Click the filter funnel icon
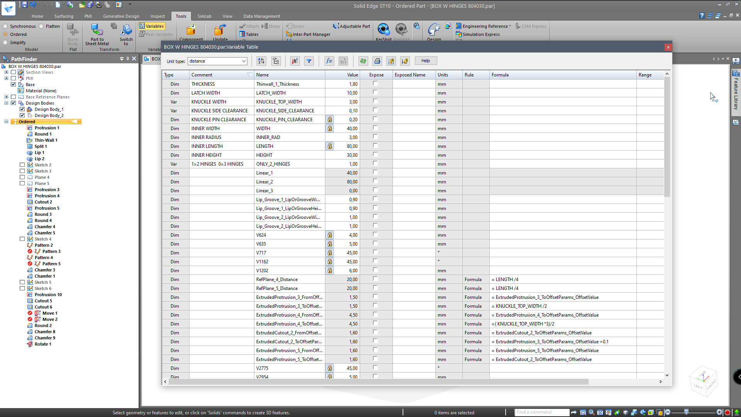 [309, 61]
